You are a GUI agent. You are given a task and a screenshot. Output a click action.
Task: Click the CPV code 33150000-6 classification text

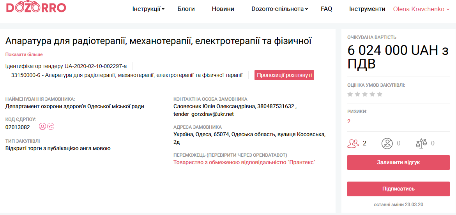pyautogui.click(x=127, y=75)
